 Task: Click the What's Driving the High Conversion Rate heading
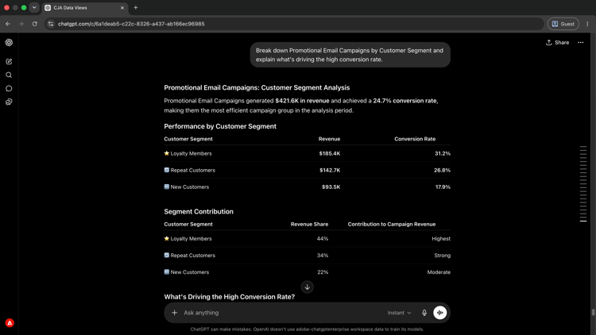229,297
